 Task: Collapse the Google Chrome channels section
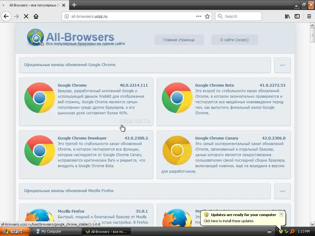pos(282,65)
